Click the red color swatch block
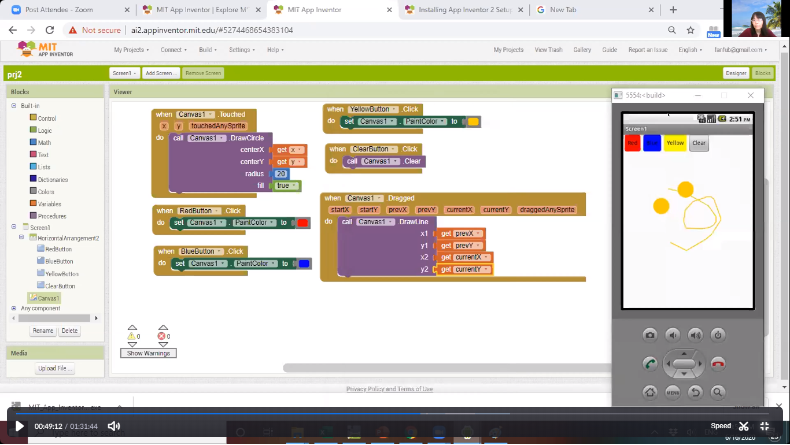Screen dimensions: 790x445 tap(302, 223)
